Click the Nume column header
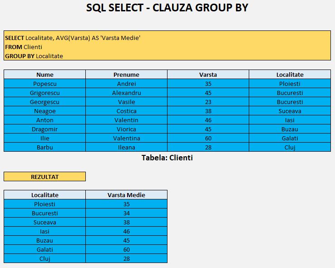335x268 pixels. (44, 74)
